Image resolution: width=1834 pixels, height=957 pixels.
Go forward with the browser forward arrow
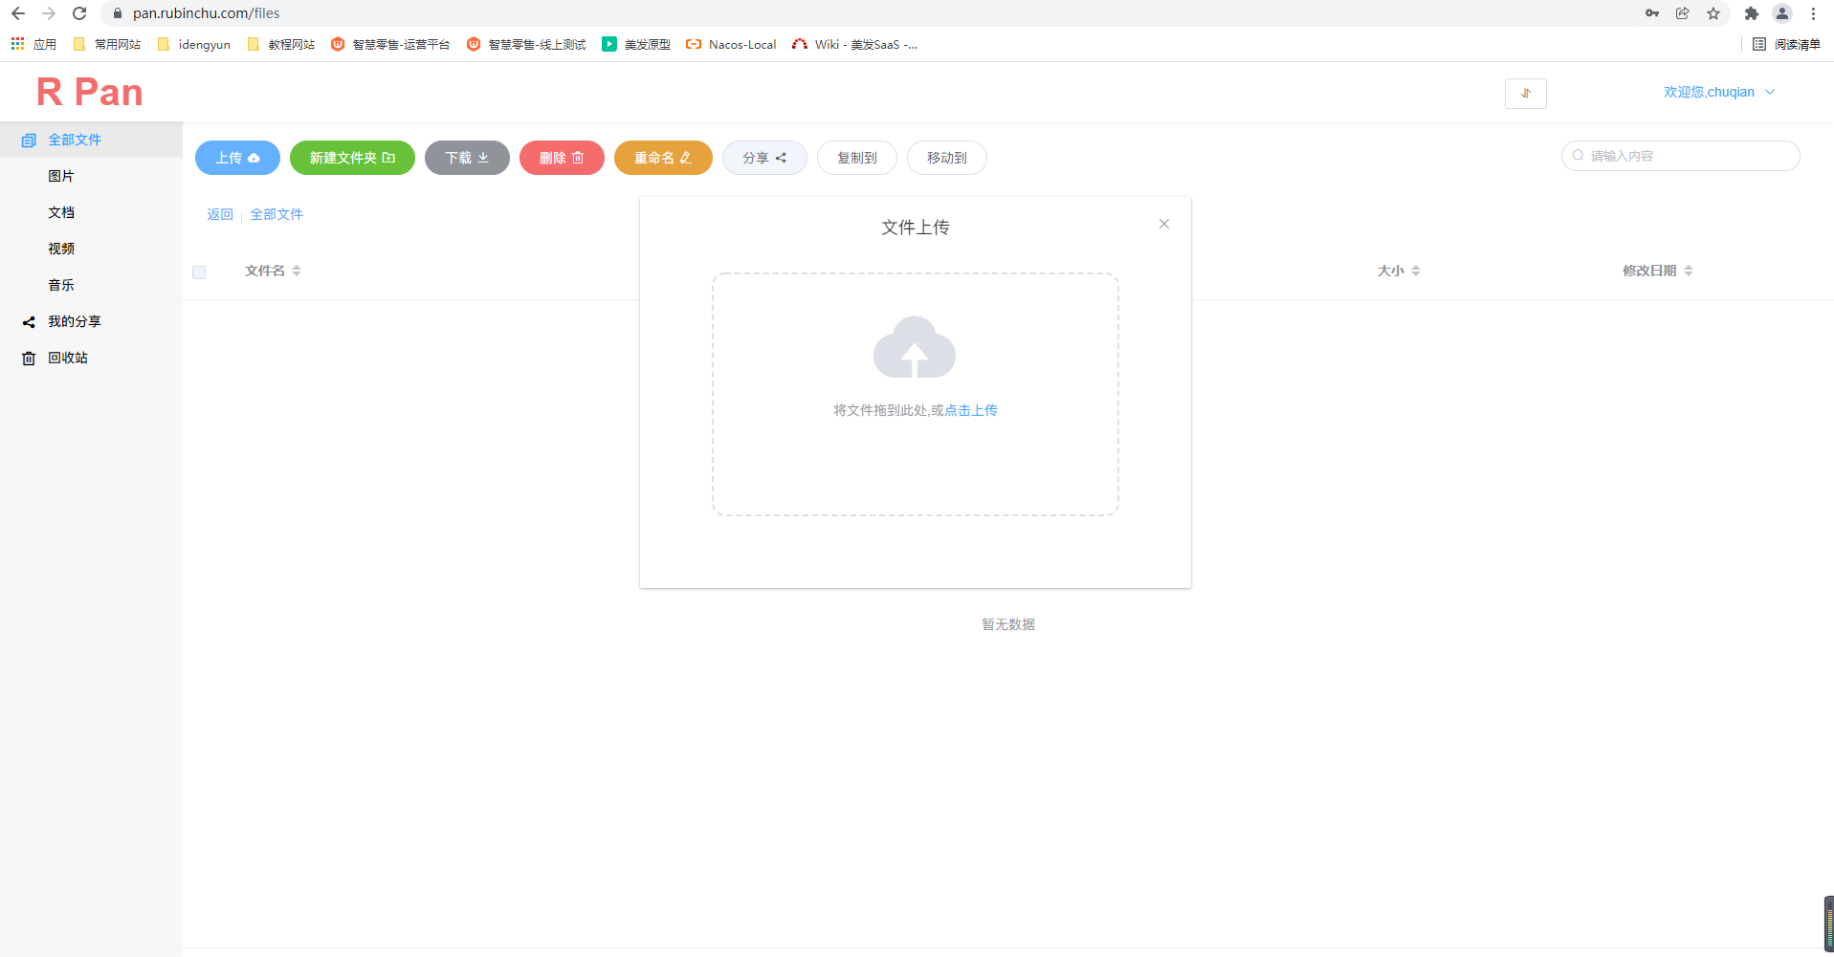[49, 13]
